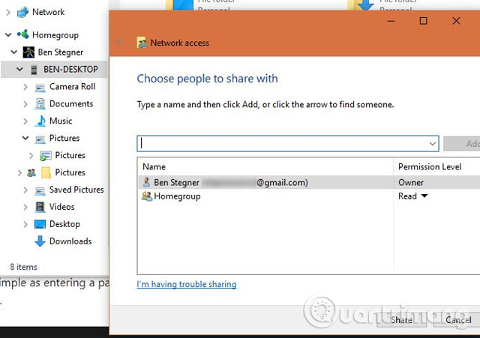
Task: Click the Add button next to name field
Action: (462, 143)
